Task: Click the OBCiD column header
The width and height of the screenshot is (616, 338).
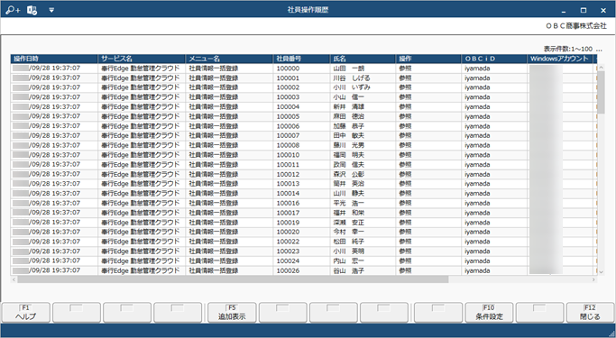Action: 494,59
